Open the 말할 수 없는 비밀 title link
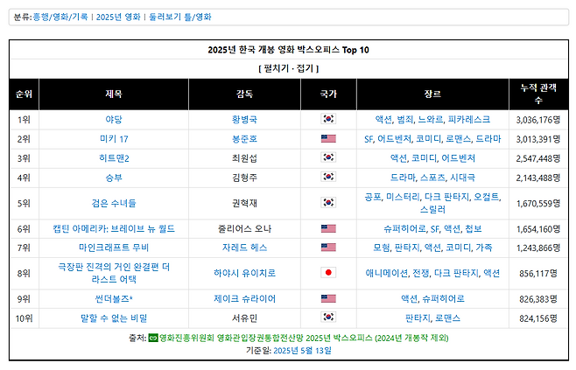The height and width of the screenshot is (370, 576). (x=114, y=318)
